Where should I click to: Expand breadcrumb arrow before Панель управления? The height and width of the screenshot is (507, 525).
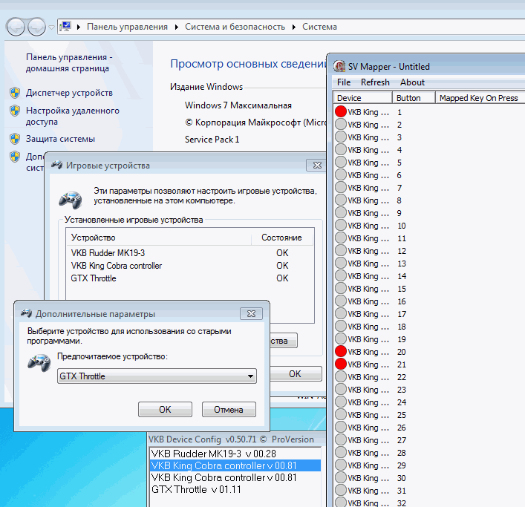click(79, 27)
